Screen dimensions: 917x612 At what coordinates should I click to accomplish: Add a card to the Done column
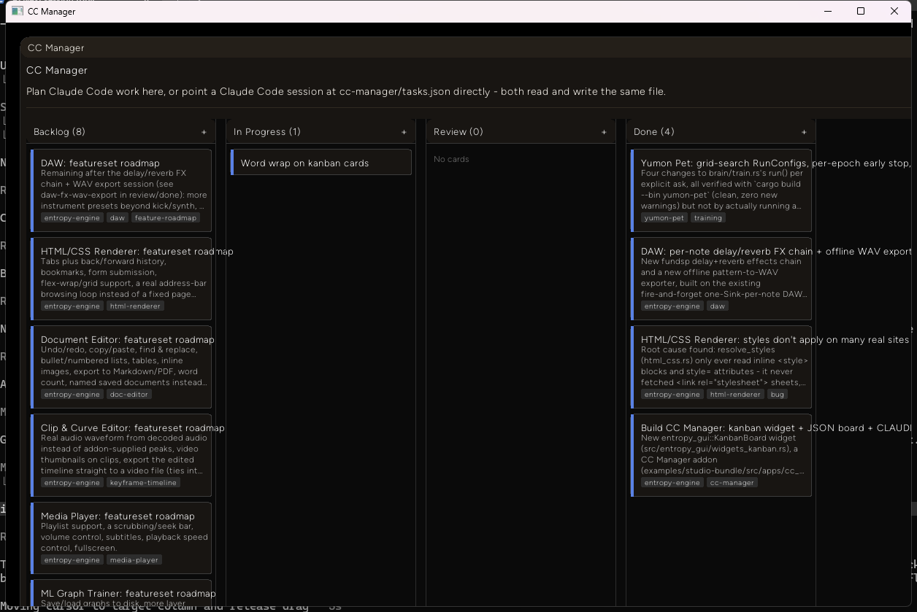tap(804, 132)
